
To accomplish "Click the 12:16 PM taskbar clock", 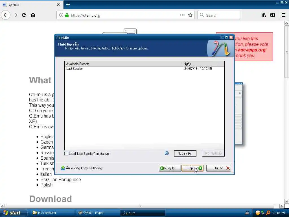I will [x=279, y=213].
